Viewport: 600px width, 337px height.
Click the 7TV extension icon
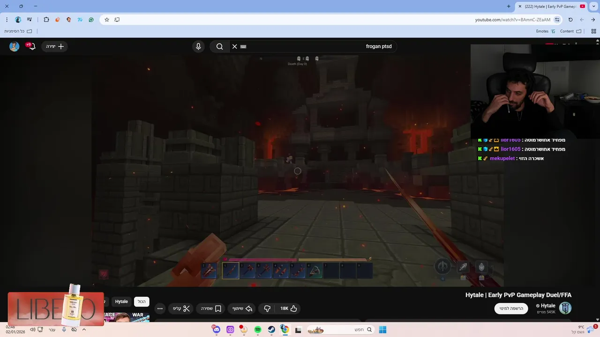coord(80,20)
